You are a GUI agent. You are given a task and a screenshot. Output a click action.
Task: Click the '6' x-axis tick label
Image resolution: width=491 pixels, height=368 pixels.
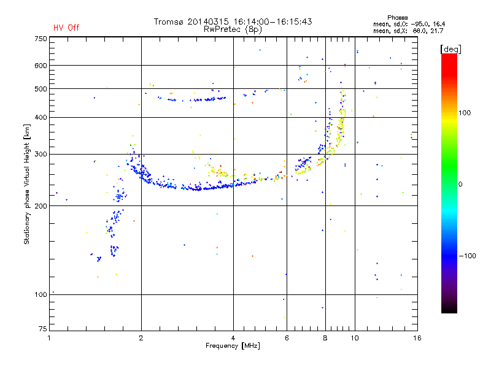coord(287,338)
